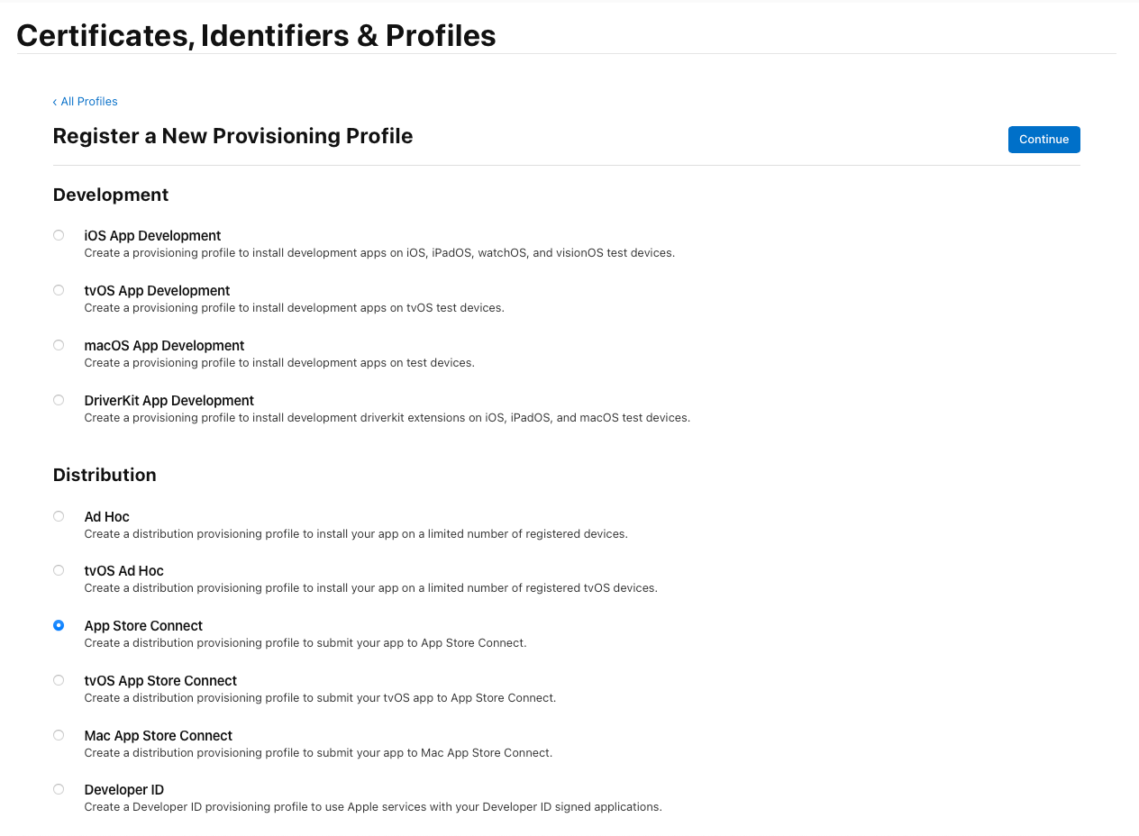The height and width of the screenshot is (836, 1139).
Task: Click the Register a New Provisioning Profile title
Action: [232, 135]
